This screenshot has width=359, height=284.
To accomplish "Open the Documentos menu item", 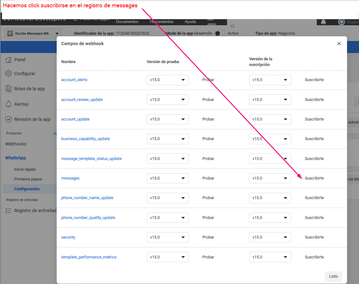I will (127, 22).
